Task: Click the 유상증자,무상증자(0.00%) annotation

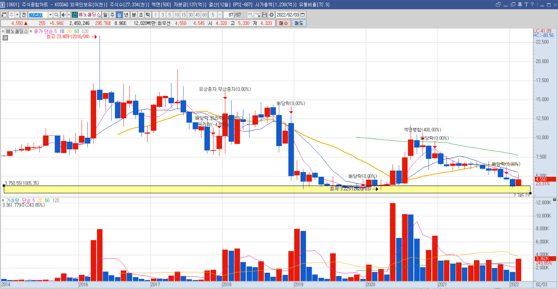Action: [225, 89]
